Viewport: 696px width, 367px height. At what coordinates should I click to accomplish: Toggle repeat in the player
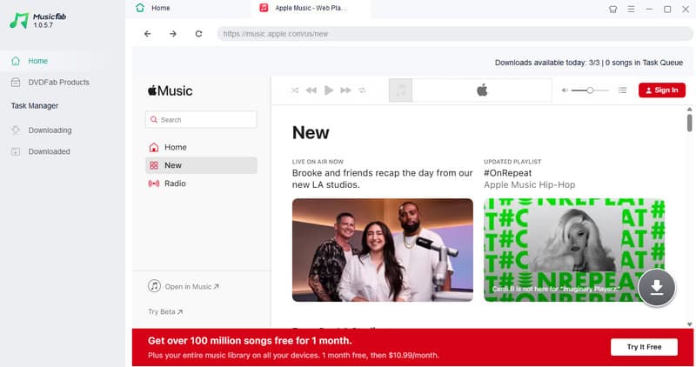[x=362, y=90]
